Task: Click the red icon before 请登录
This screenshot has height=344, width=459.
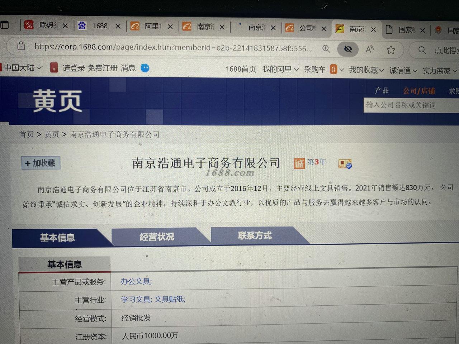Action: (x=54, y=67)
